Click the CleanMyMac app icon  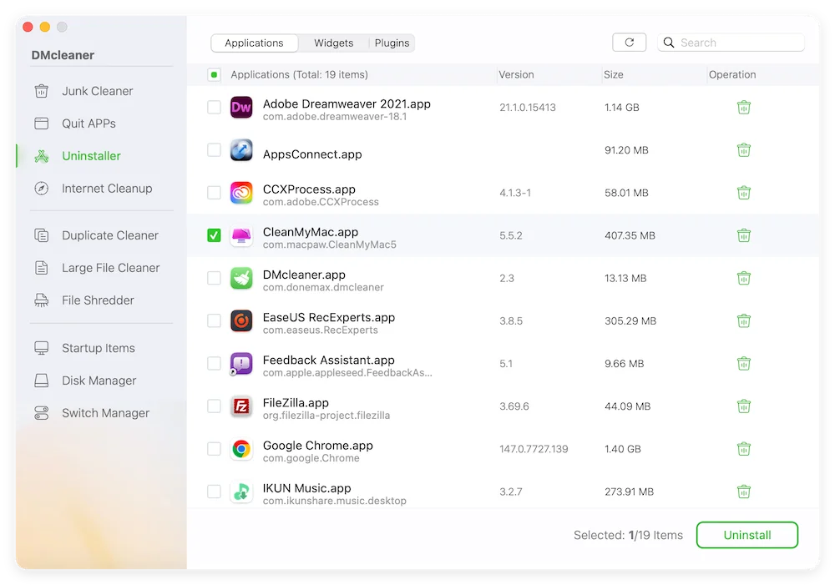(x=241, y=236)
